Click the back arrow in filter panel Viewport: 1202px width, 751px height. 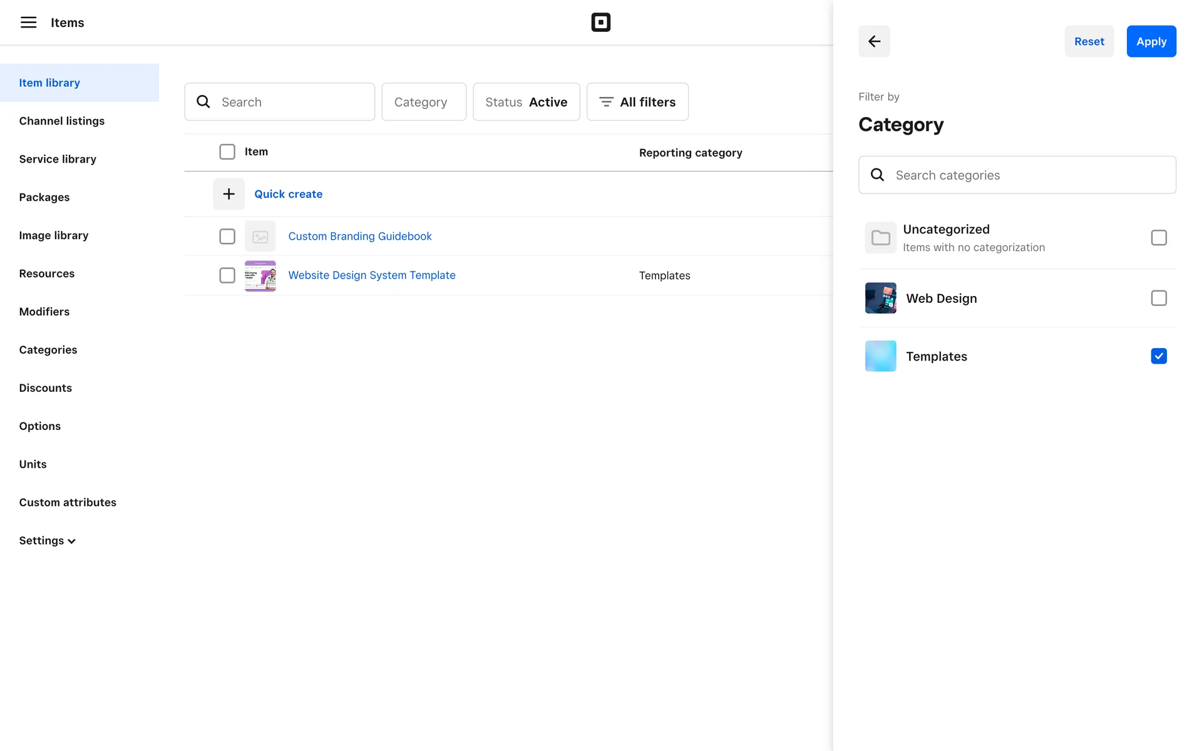[874, 41]
